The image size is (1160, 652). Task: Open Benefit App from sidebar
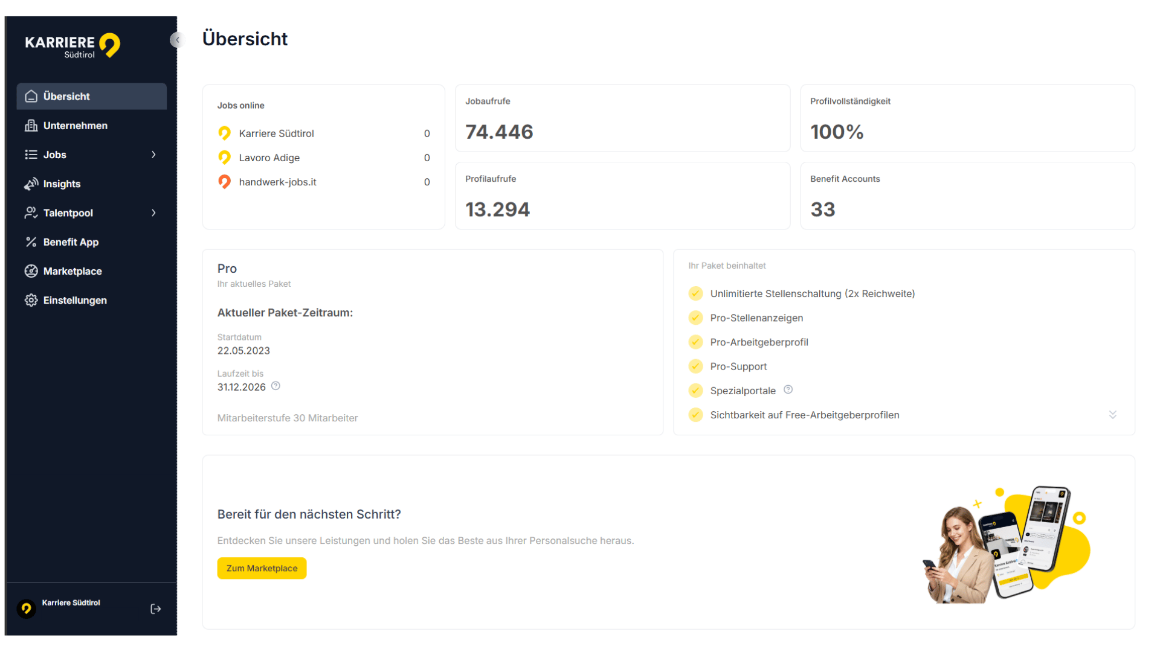coord(92,242)
